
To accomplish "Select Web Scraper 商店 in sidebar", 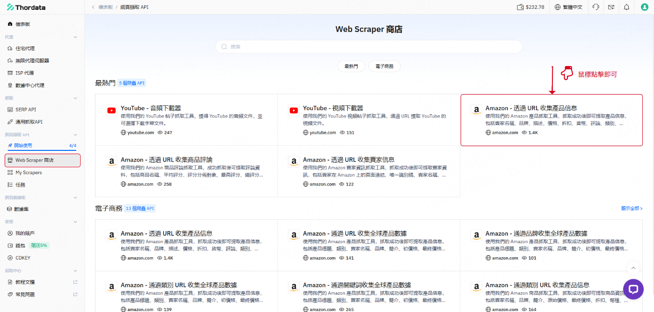I will pos(42,160).
